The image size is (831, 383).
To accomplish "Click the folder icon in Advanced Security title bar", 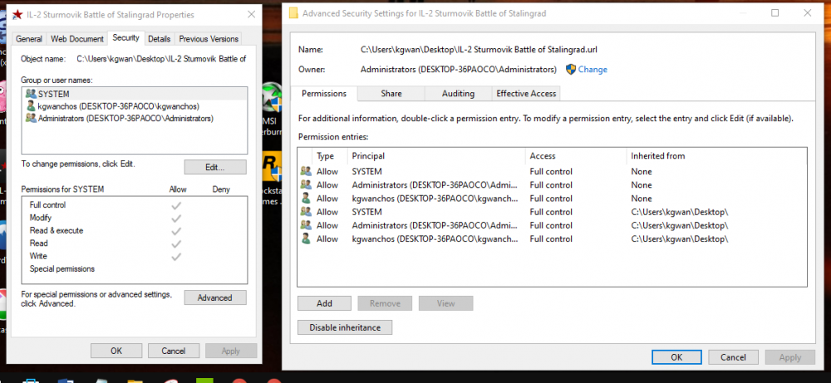I will 293,13.
